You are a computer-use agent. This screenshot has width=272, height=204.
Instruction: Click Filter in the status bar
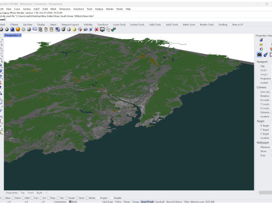[x=186, y=202]
